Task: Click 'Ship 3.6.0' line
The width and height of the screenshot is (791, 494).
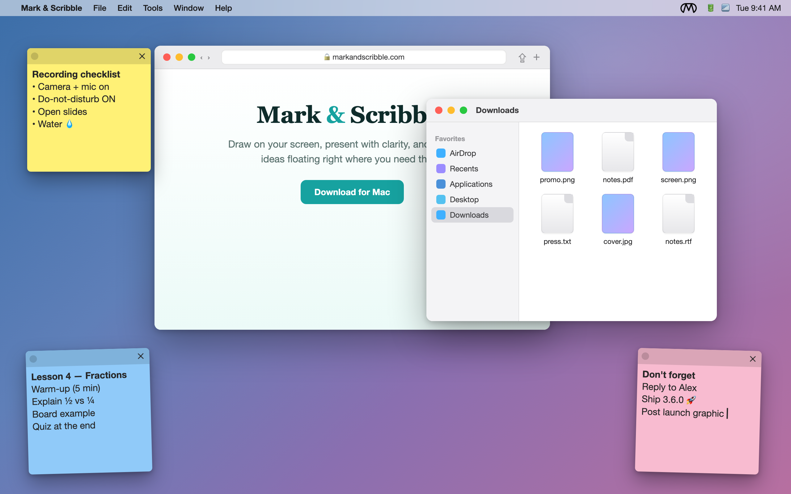Action: (x=669, y=399)
